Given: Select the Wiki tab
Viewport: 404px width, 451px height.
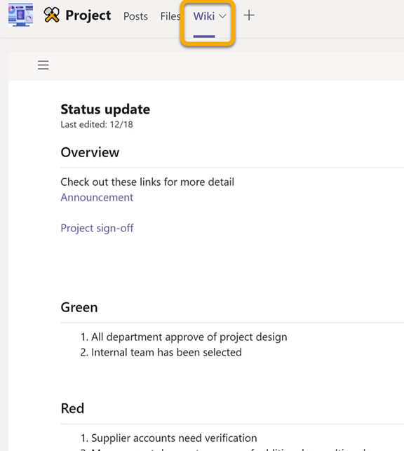Looking at the screenshot, I should pos(204,16).
